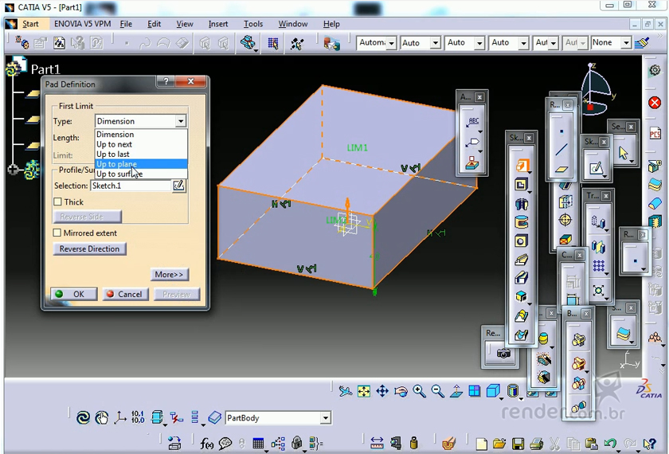Click OK in Pad Definition dialog
The height and width of the screenshot is (454, 669).
click(x=73, y=294)
